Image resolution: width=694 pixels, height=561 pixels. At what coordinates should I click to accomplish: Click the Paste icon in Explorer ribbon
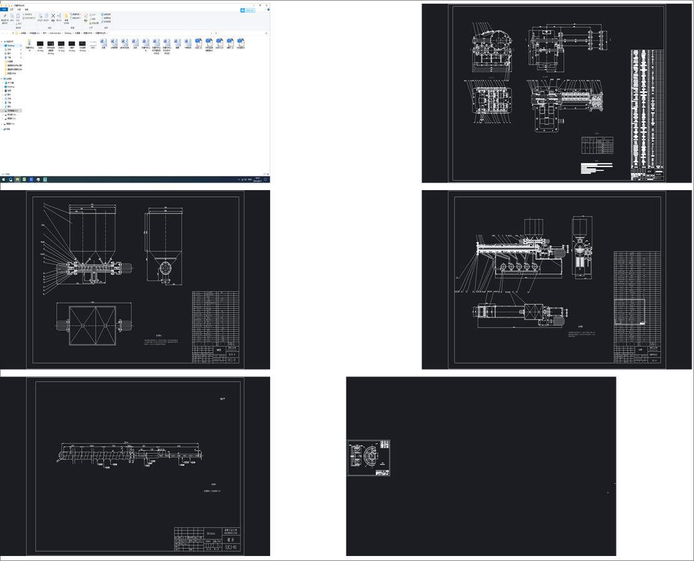pos(18,17)
